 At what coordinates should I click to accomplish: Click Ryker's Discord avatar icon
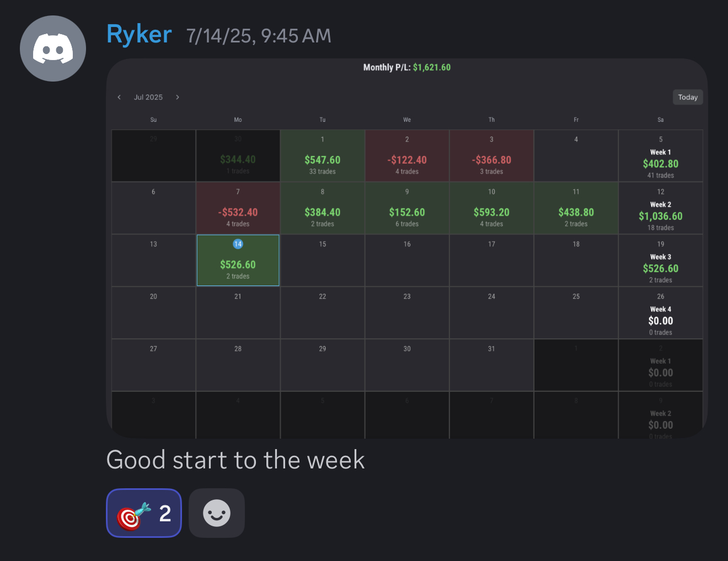pos(53,48)
